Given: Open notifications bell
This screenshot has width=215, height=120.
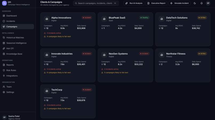Looking at the screenshot, I should [201, 3].
